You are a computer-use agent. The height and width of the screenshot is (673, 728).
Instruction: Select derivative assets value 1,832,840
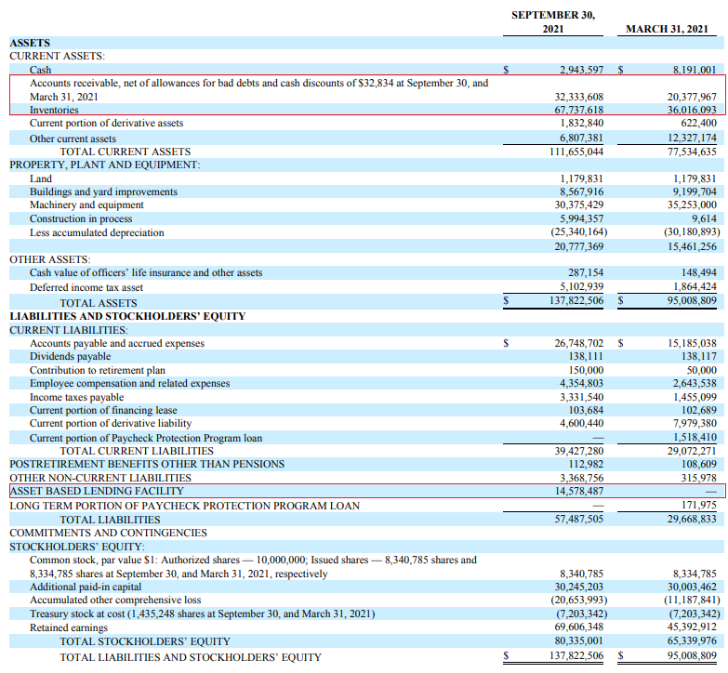click(x=581, y=123)
